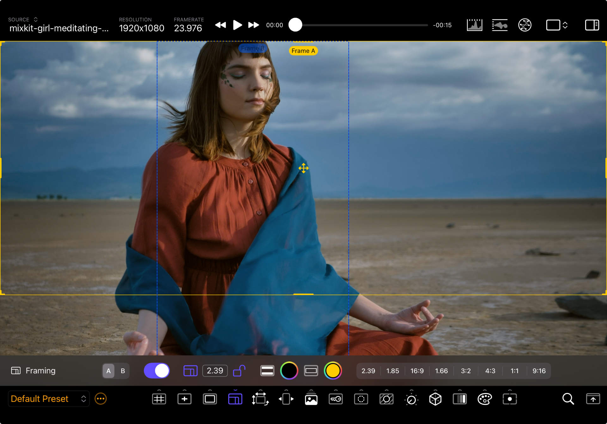Open the color palette tool
The width and height of the screenshot is (607, 424).
pyautogui.click(x=484, y=399)
